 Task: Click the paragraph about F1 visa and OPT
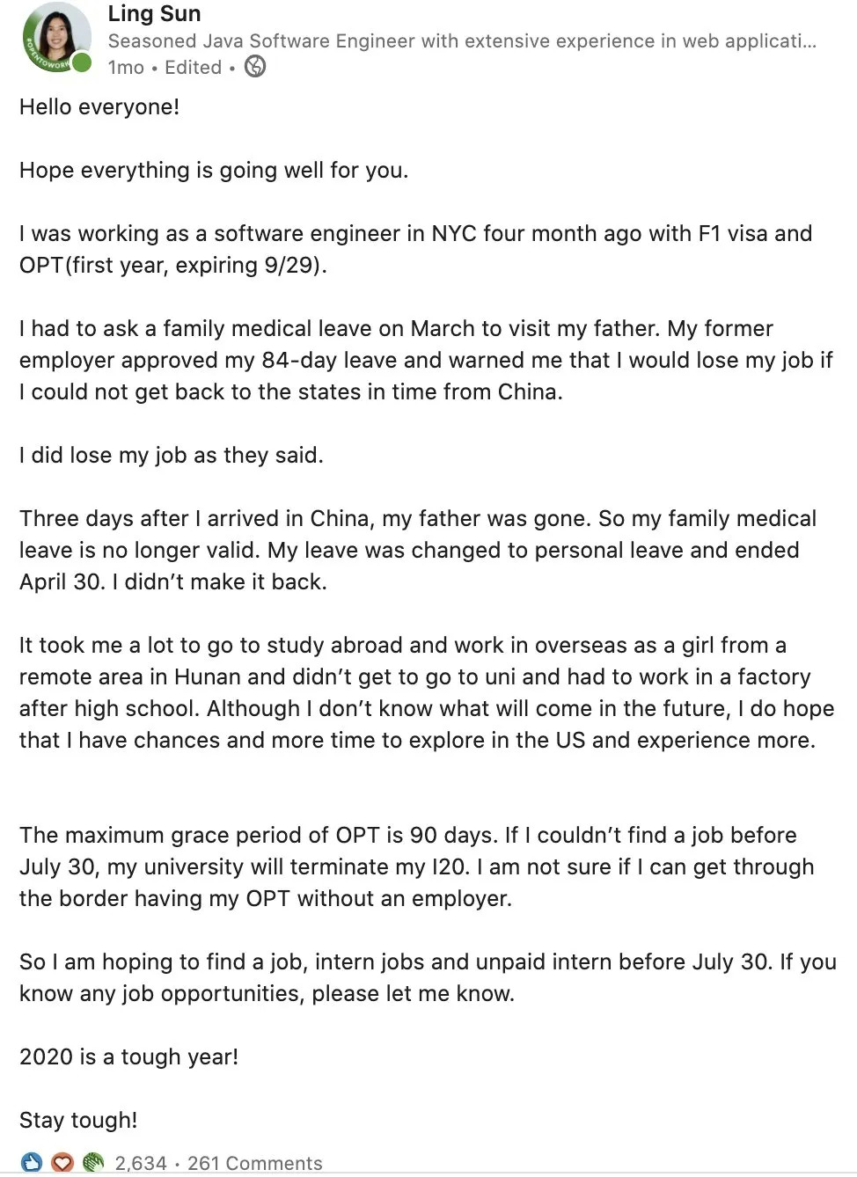415,249
